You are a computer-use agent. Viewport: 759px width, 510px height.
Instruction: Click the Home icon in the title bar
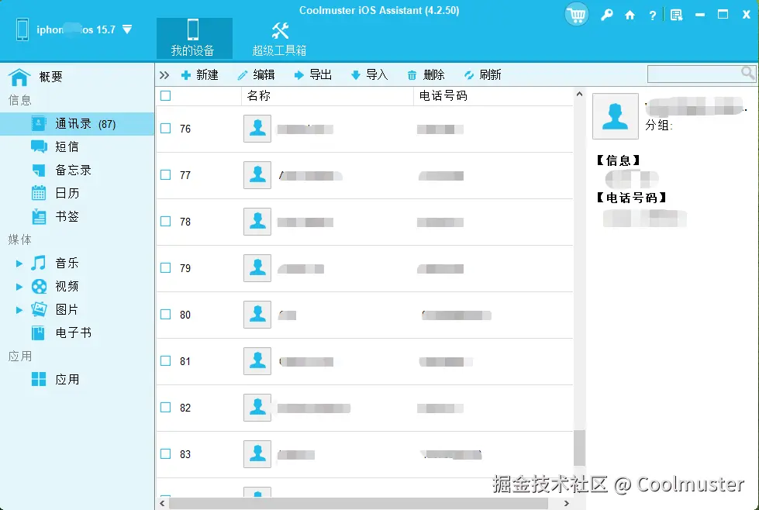630,15
